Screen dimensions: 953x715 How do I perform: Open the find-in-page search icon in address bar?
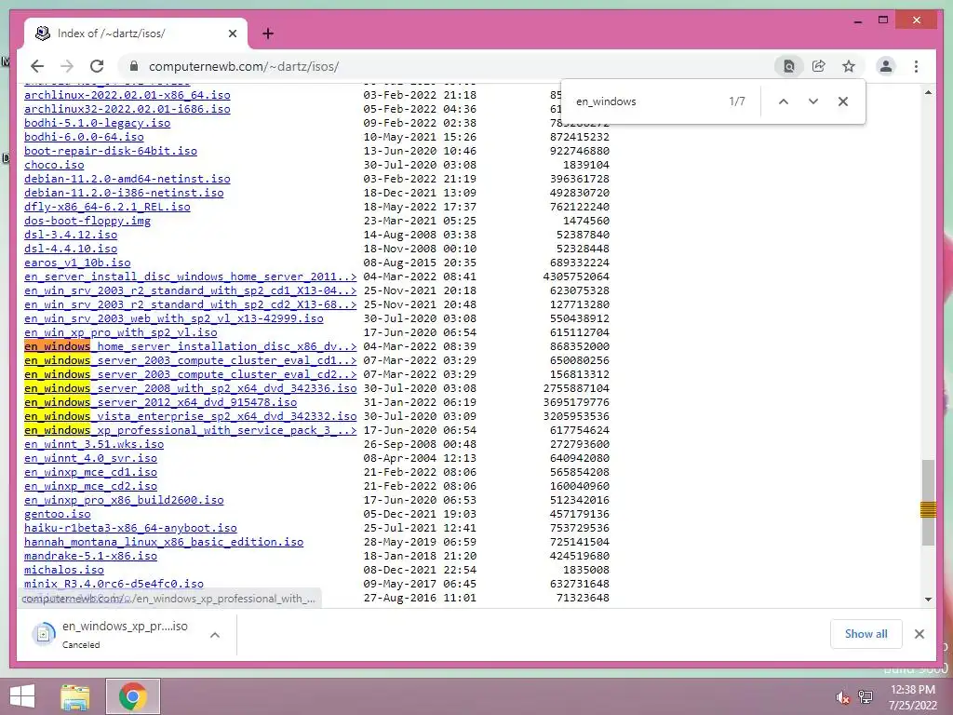click(789, 66)
